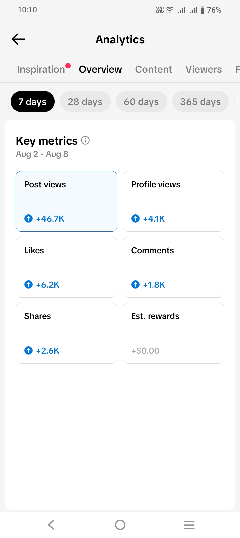
Task: Switch to the Content tab
Action: click(x=154, y=69)
